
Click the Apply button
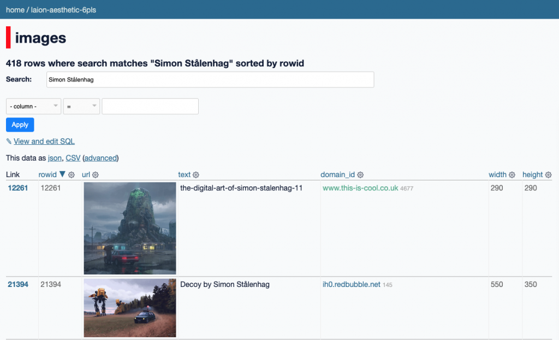(x=20, y=125)
